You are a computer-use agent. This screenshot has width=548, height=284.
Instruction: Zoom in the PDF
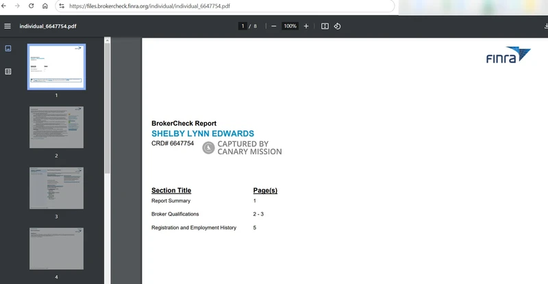306,26
